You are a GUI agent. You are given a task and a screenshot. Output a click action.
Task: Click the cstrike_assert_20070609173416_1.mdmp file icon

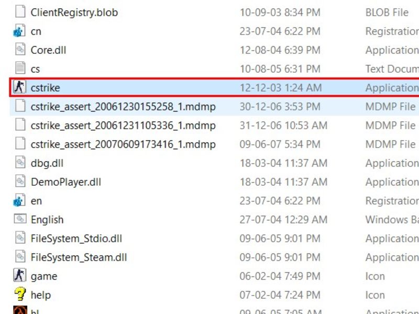(20, 144)
